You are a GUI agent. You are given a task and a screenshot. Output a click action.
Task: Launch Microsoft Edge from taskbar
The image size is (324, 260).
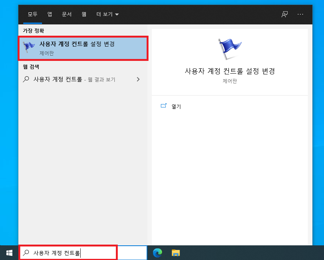pos(157,253)
